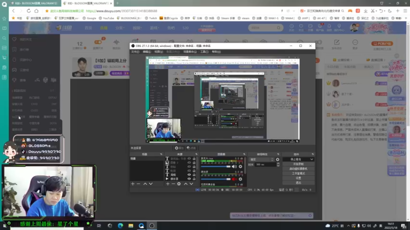Remove the selected scene with the minus icon
The width and height of the screenshot is (410, 230).
click(x=138, y=184)
